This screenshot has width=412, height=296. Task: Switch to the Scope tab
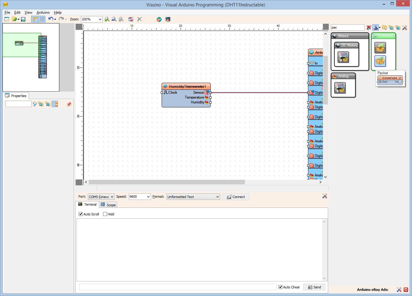(108, 204)
